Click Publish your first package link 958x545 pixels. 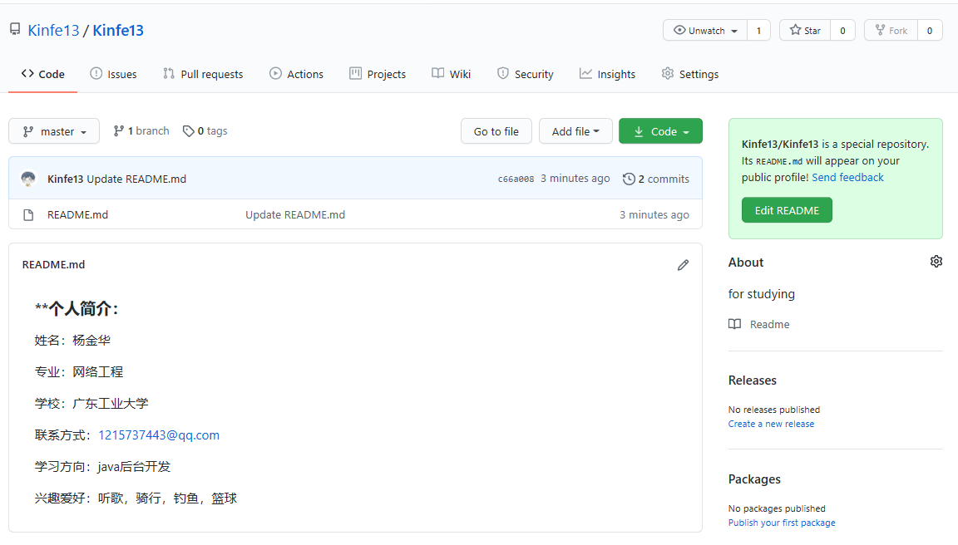pos(782,523)
